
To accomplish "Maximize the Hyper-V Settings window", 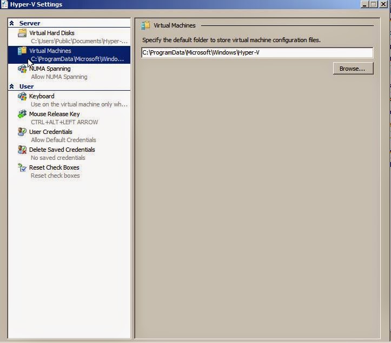I will (x=374, y=4).
